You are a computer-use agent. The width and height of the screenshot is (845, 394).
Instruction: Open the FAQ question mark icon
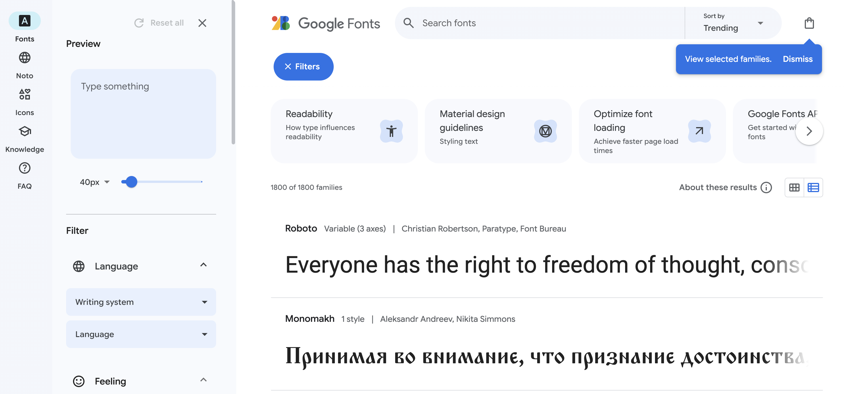25,168
